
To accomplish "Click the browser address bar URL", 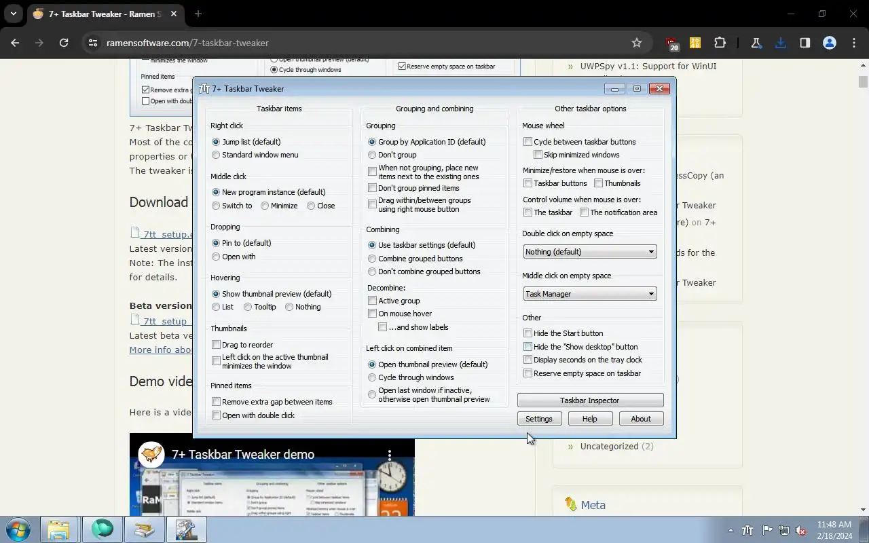I will point(187,43).
